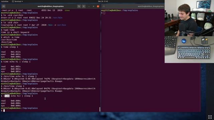Click the left terminal title bar text
Image resolution: width=214 pixels, height=120 pixels.
pos(50,6)
